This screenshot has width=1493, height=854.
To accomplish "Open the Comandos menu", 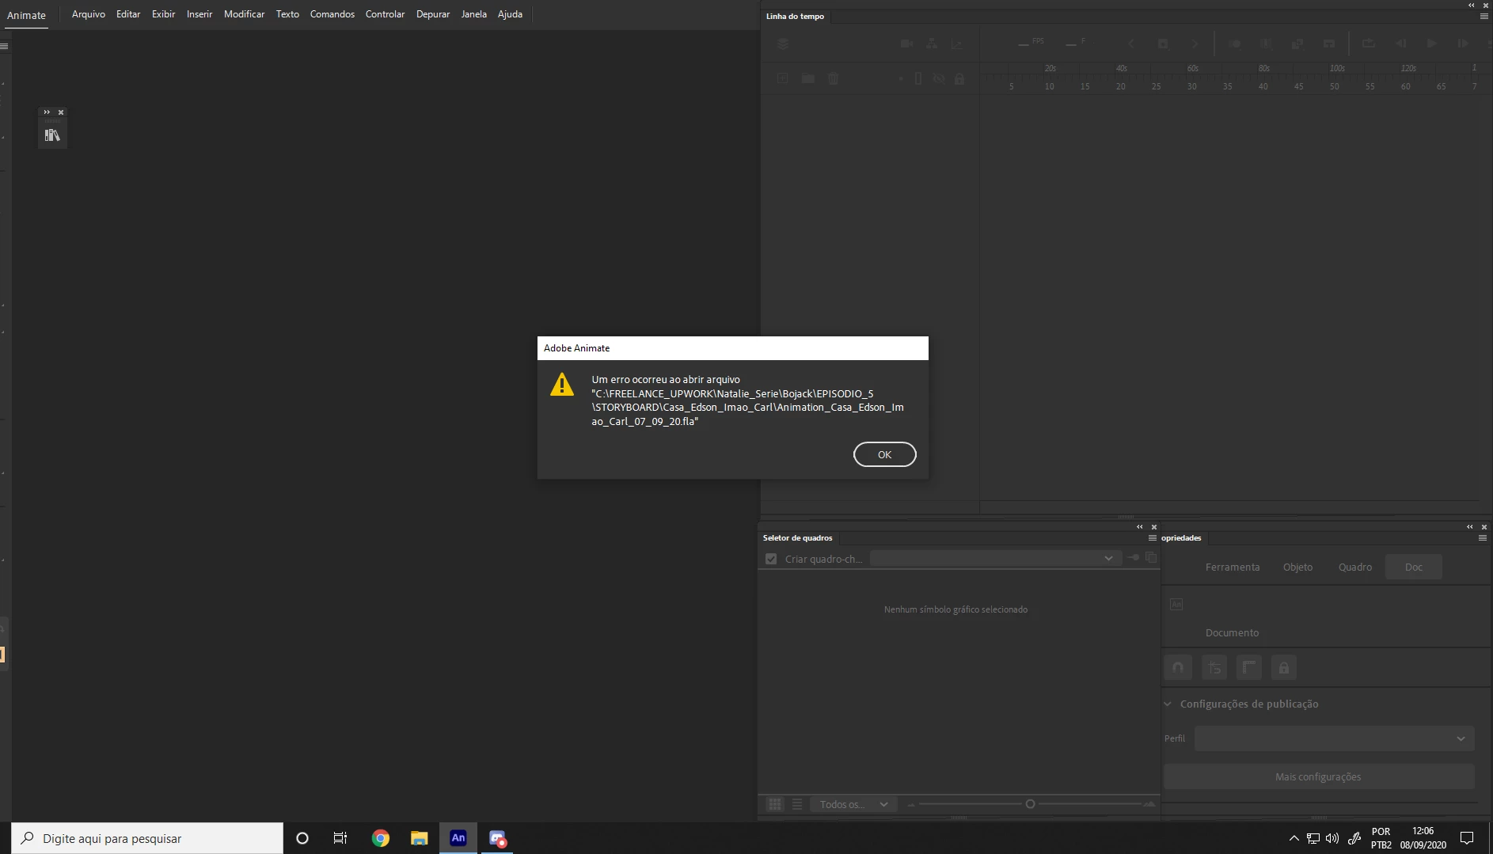I will (332, 14).
